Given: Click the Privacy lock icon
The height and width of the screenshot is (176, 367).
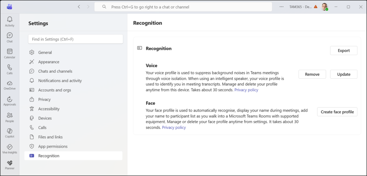Looking at the screenshot, I should pos(32,99).
